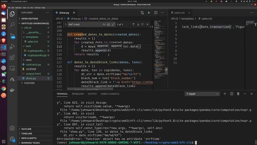The image size is (257, 145).
Task: Expand the OPEN EDITORS section
Action: coord(35,19)
